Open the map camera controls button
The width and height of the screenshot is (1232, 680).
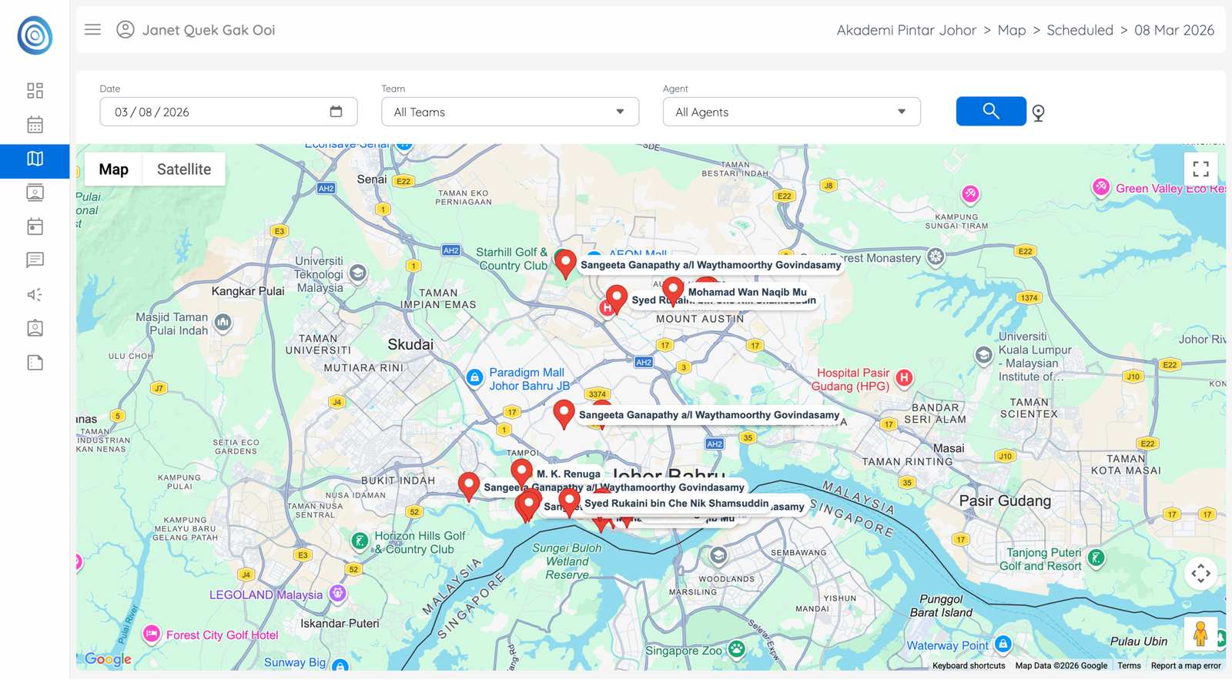pos(1200,574)
